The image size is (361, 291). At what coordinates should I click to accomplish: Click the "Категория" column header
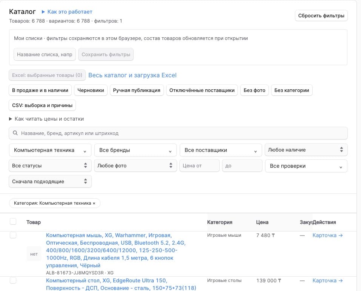click(220, 222)
